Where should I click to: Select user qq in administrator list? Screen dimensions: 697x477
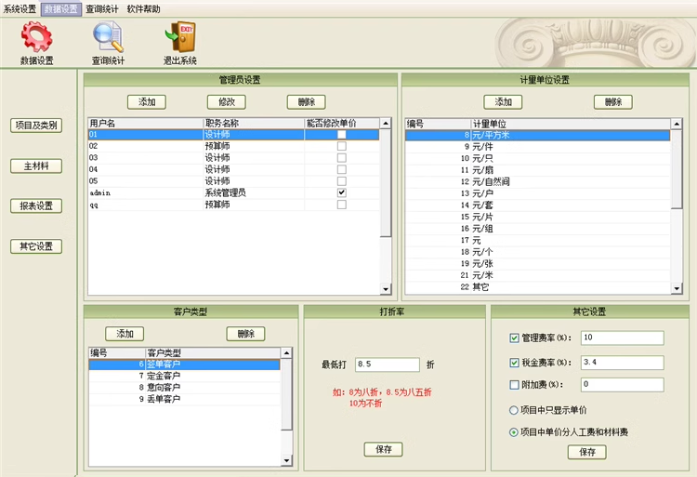click(234, 205)
